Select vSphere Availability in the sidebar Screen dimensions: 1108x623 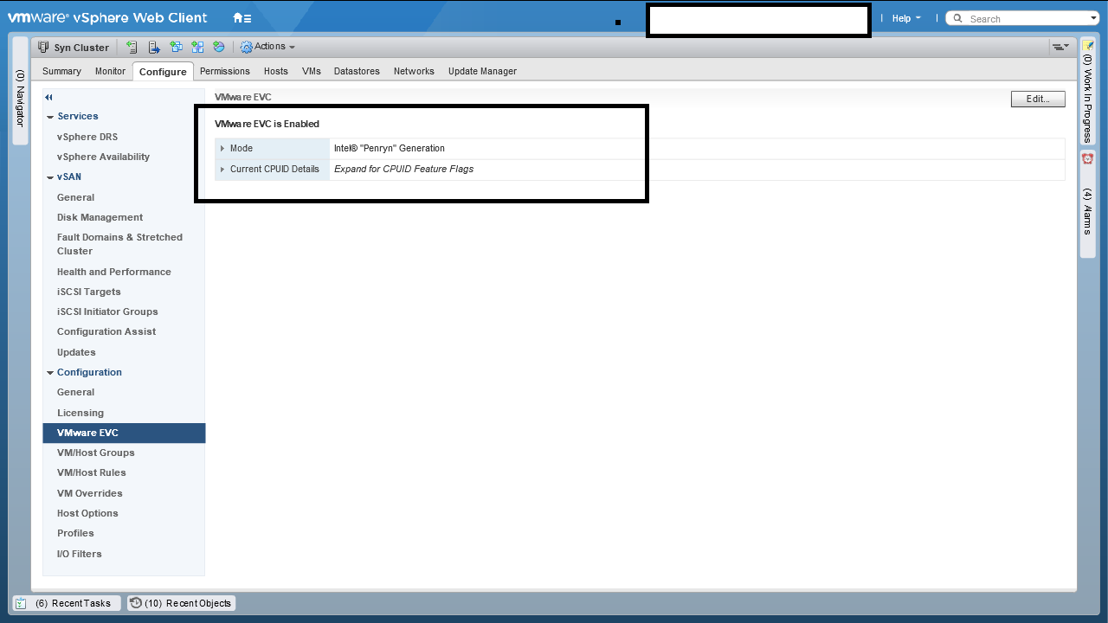point(103,157)
